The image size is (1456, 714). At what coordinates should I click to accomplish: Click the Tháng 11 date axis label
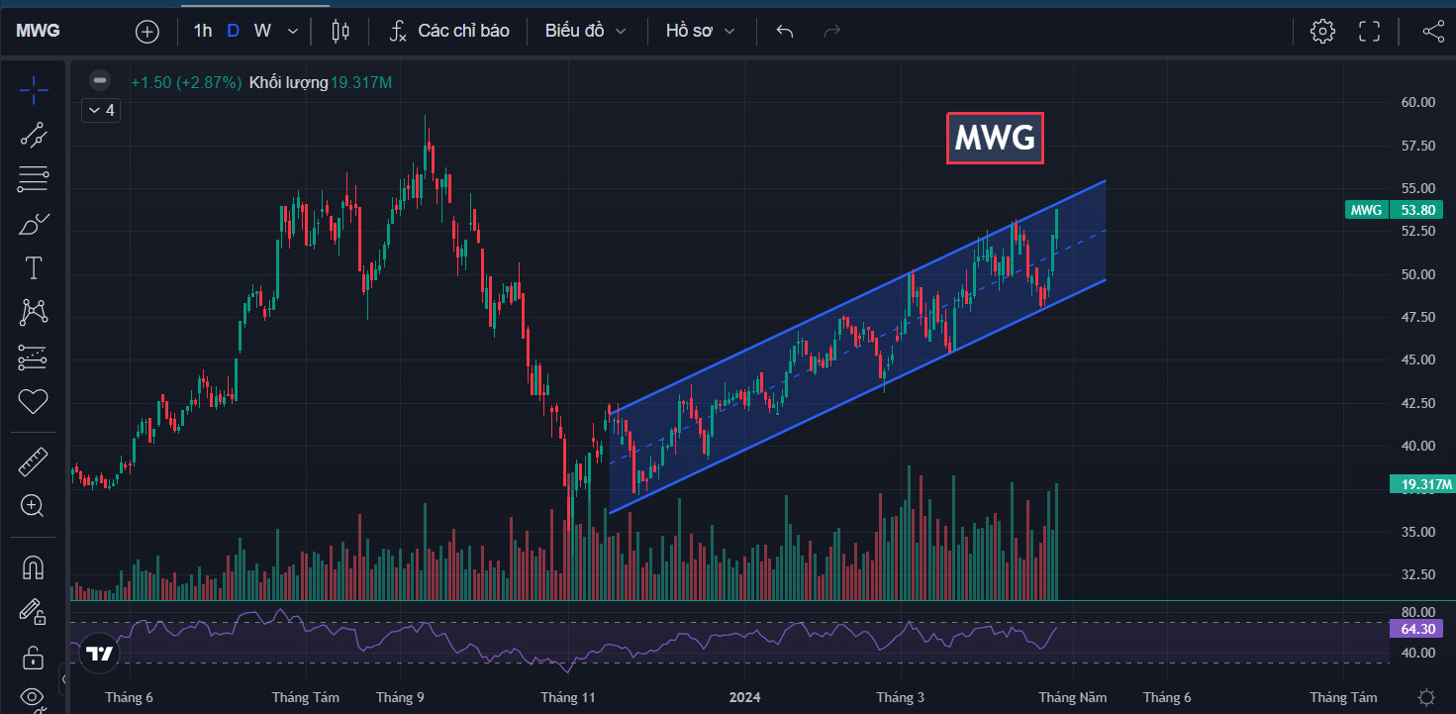[x=568, y=697]
